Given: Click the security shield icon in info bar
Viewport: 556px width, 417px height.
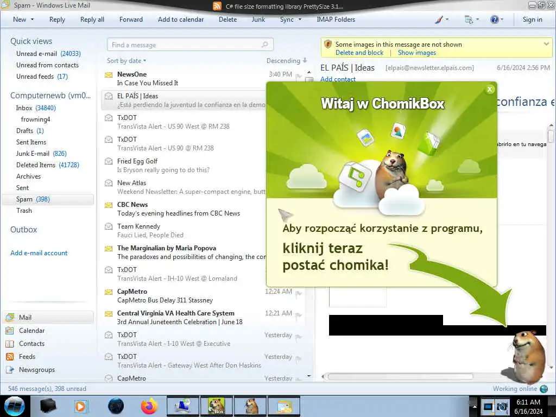Looking at the screenshot, I should point(328,45).
